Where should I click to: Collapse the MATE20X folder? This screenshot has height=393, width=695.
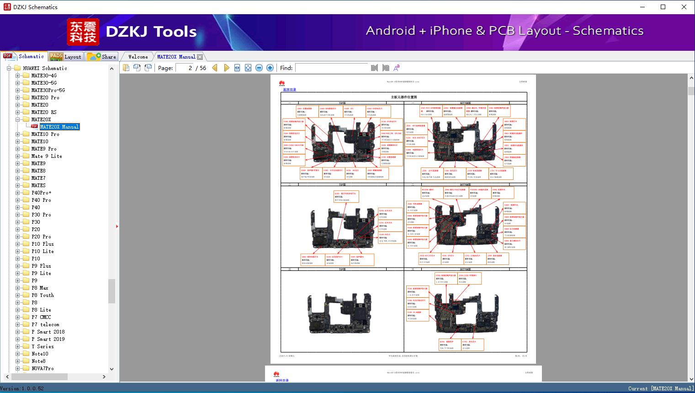tap(17, 119)
